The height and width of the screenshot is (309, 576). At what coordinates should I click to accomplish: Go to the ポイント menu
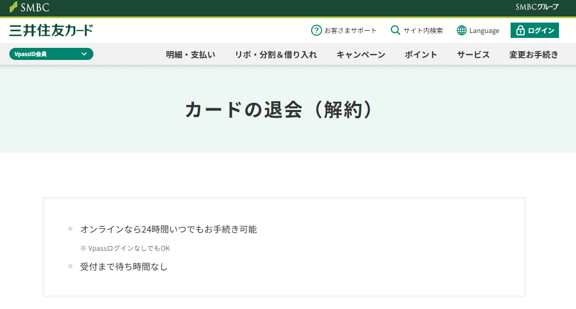click(x=421, y=54)
